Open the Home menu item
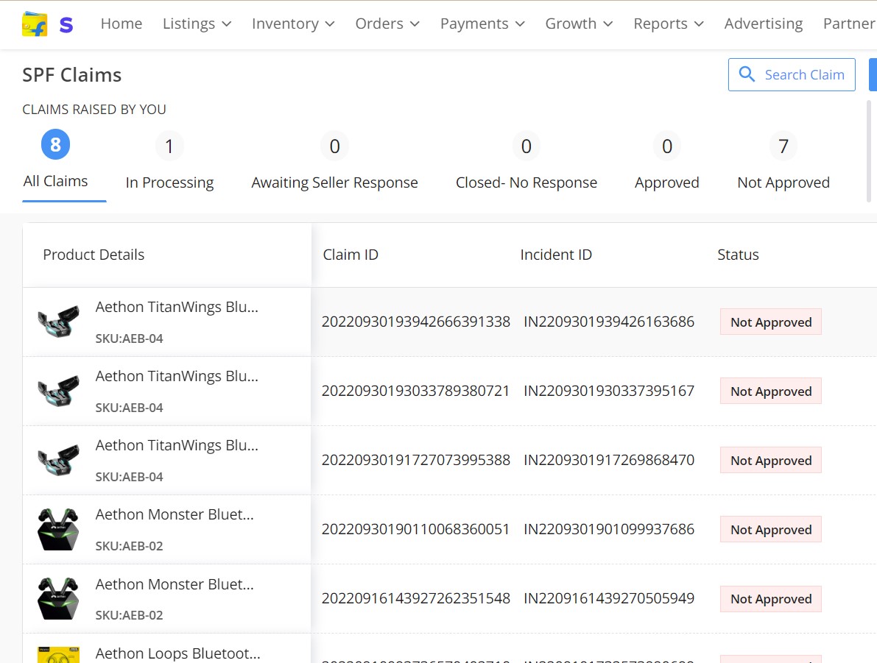The image size is (877, 663). pyautogui.click(x=121, y=24)
